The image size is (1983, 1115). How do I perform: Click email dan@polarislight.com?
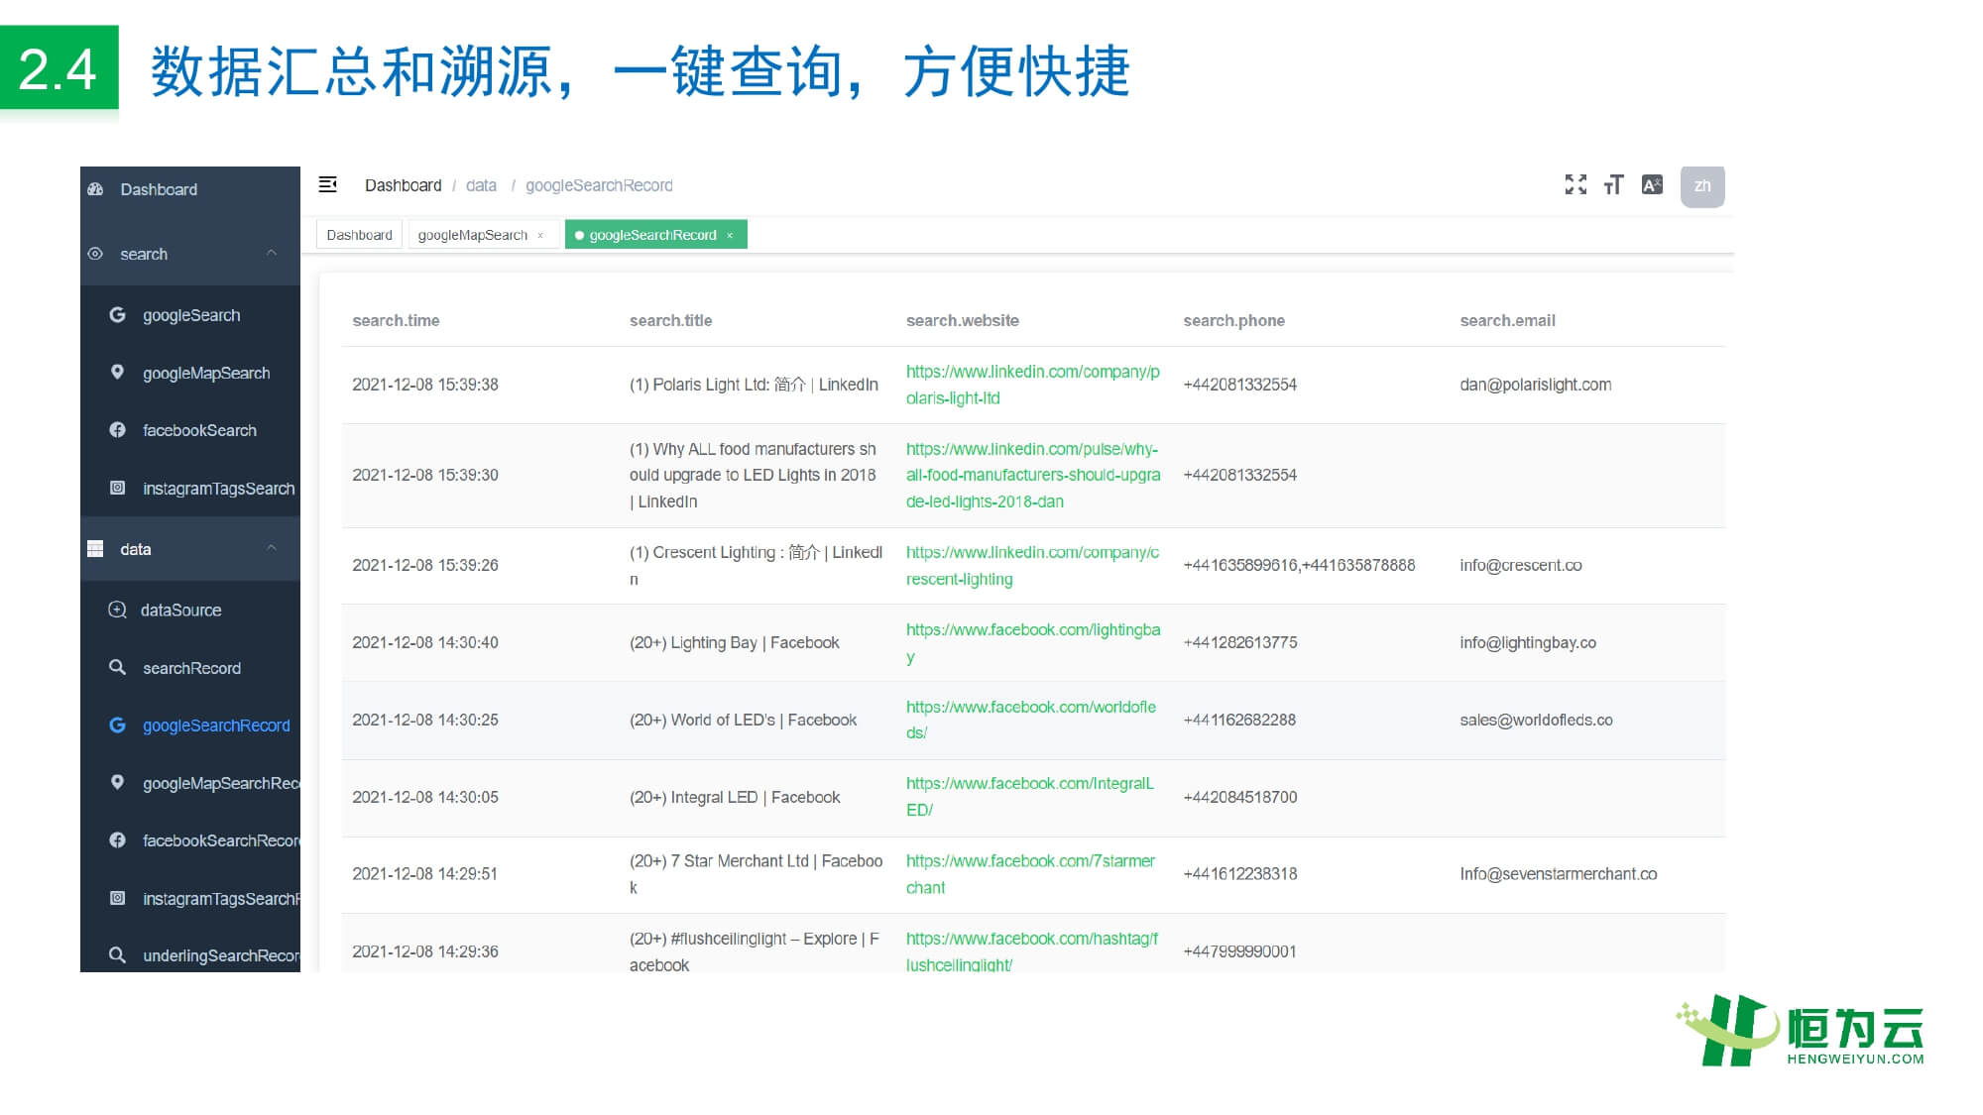coord(1535,385)
